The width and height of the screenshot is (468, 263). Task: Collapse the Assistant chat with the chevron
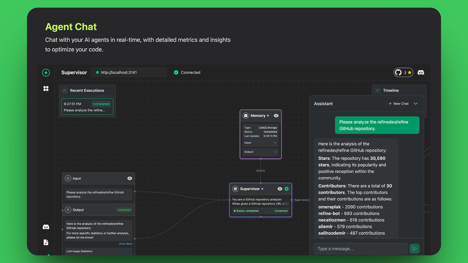click(x=416, y=104)
